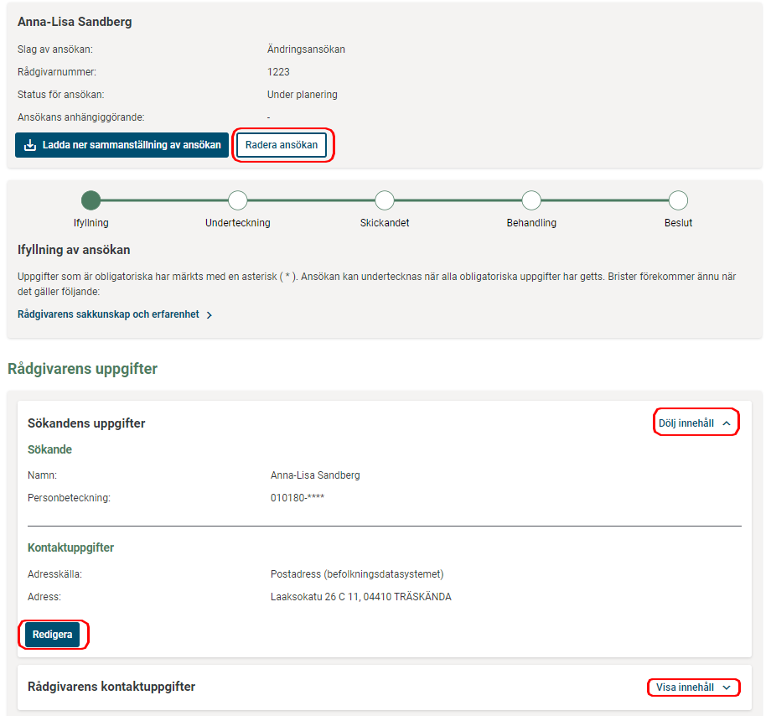The height and width of the screenshot is (716, 771).
Task: Click the Skickandet step label
Action: 385,223
